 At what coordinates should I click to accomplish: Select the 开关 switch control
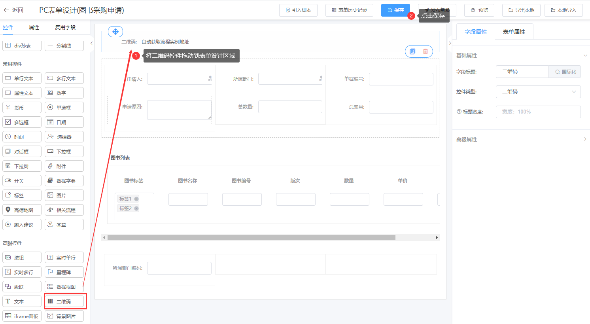22,181
